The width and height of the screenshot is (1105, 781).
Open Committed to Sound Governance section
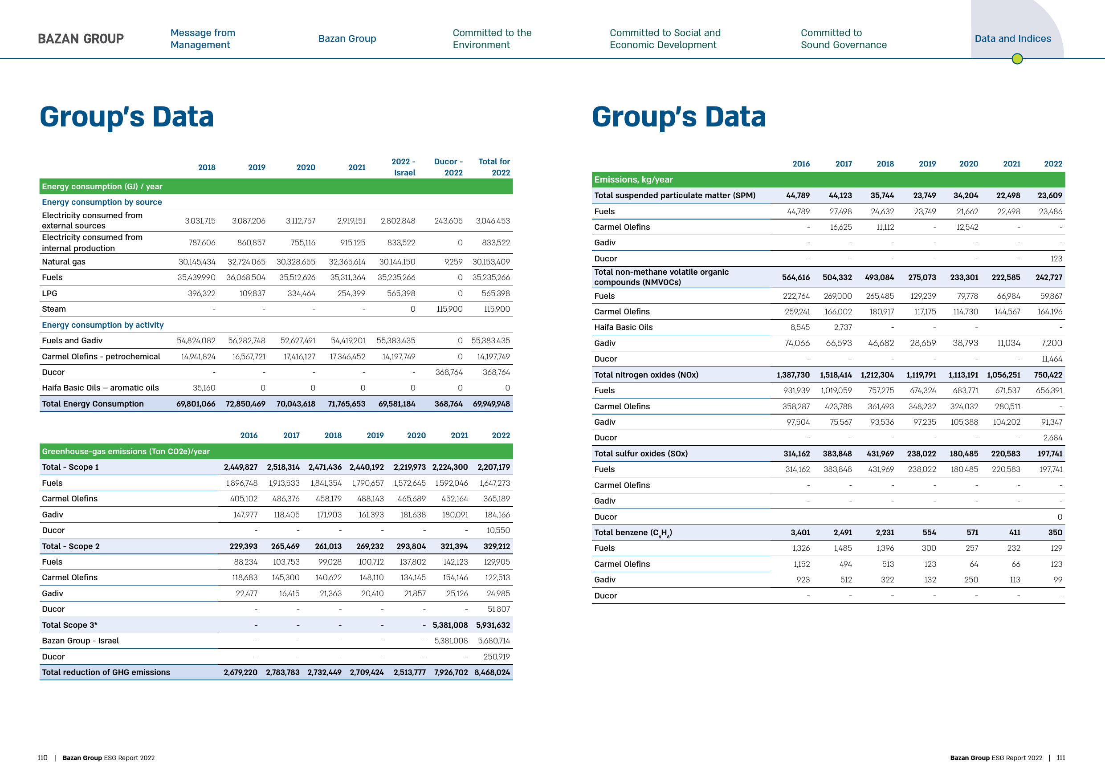point(843,38)
